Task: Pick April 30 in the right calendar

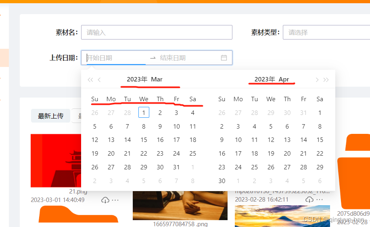Action: click(222, 181)
